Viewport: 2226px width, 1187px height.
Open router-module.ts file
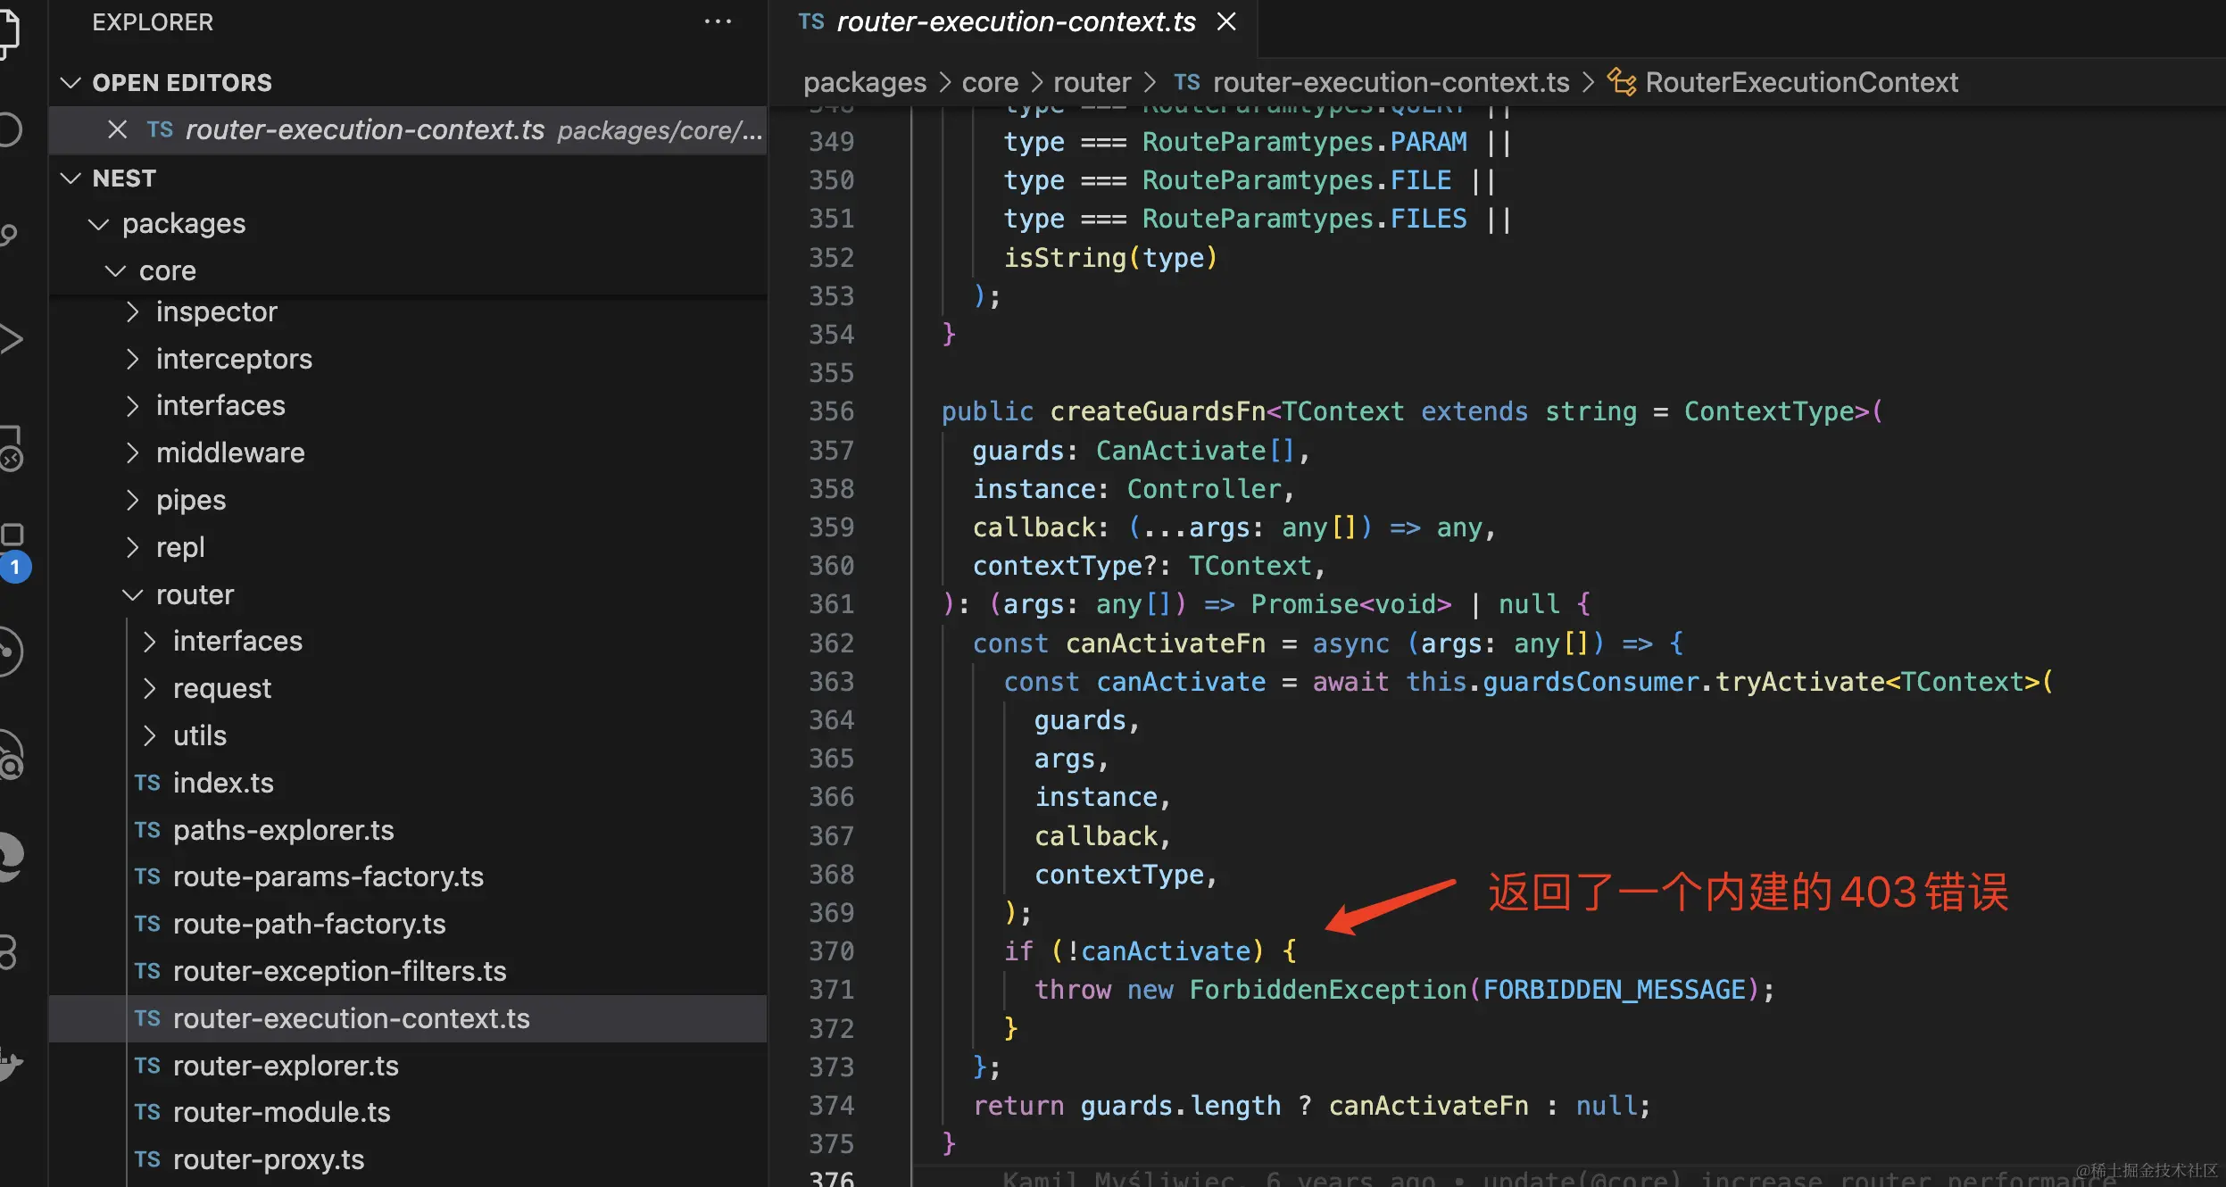click(x=281, y=1113)
